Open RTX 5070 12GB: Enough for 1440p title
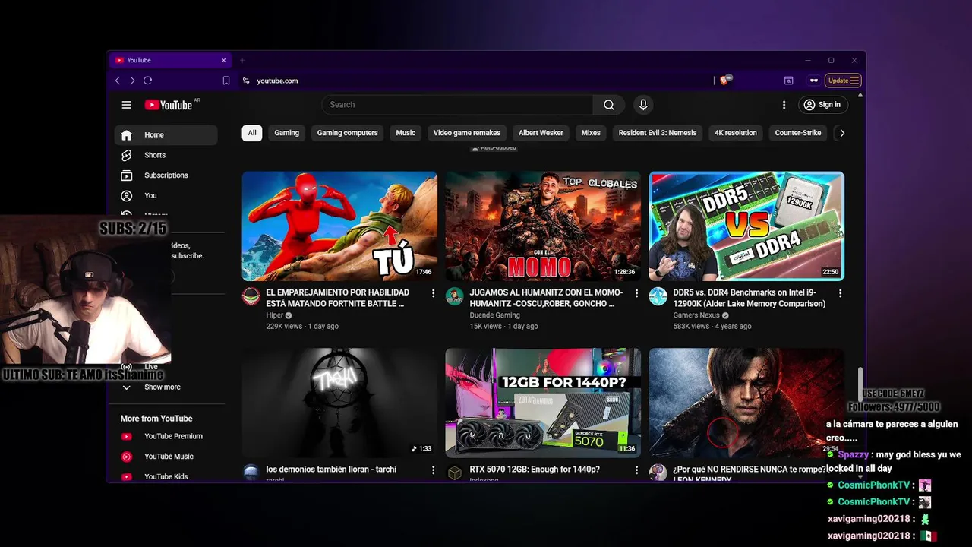 click(x=535, y=470)
